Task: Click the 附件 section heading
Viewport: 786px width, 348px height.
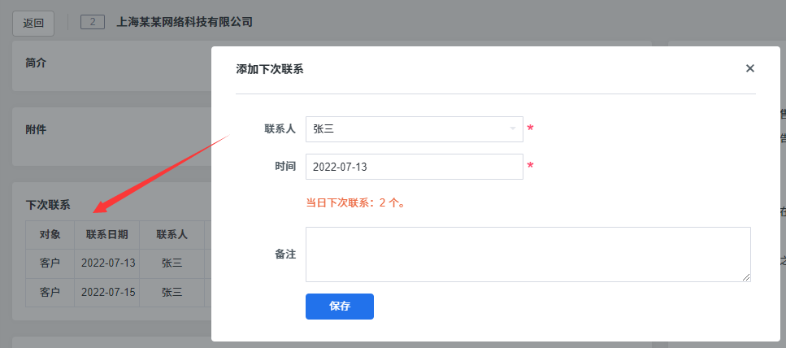Action: coord(36,129)
